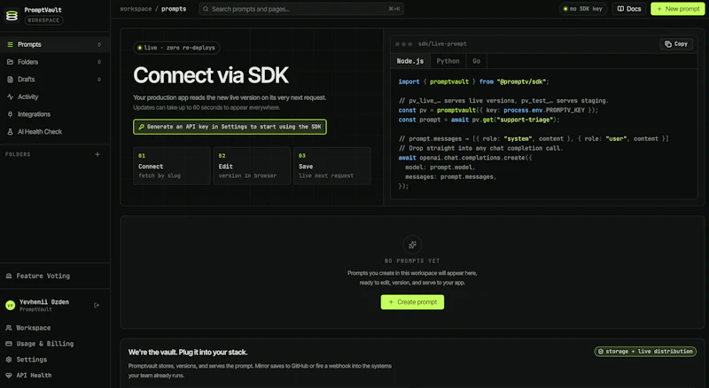Click the 01 Connect step card
Image resolution: width=709 pixels, height=388 pixels.
[172, 166]
